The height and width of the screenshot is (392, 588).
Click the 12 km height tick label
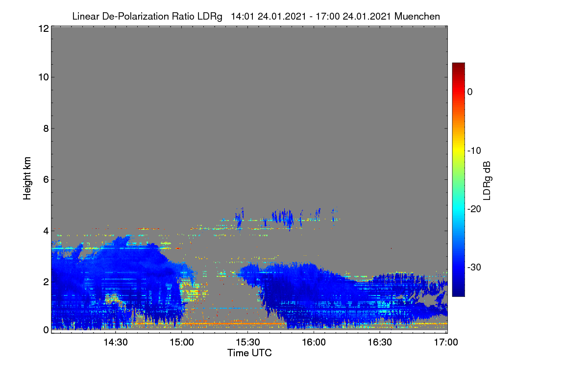pyautogui.click(x=43, y=28)
